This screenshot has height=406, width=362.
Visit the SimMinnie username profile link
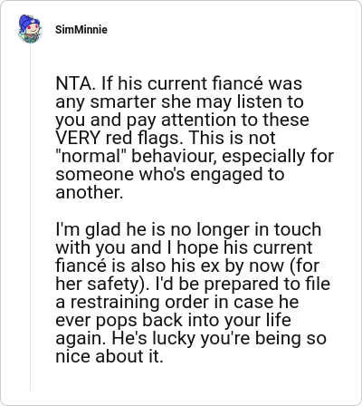click(81, 30)
